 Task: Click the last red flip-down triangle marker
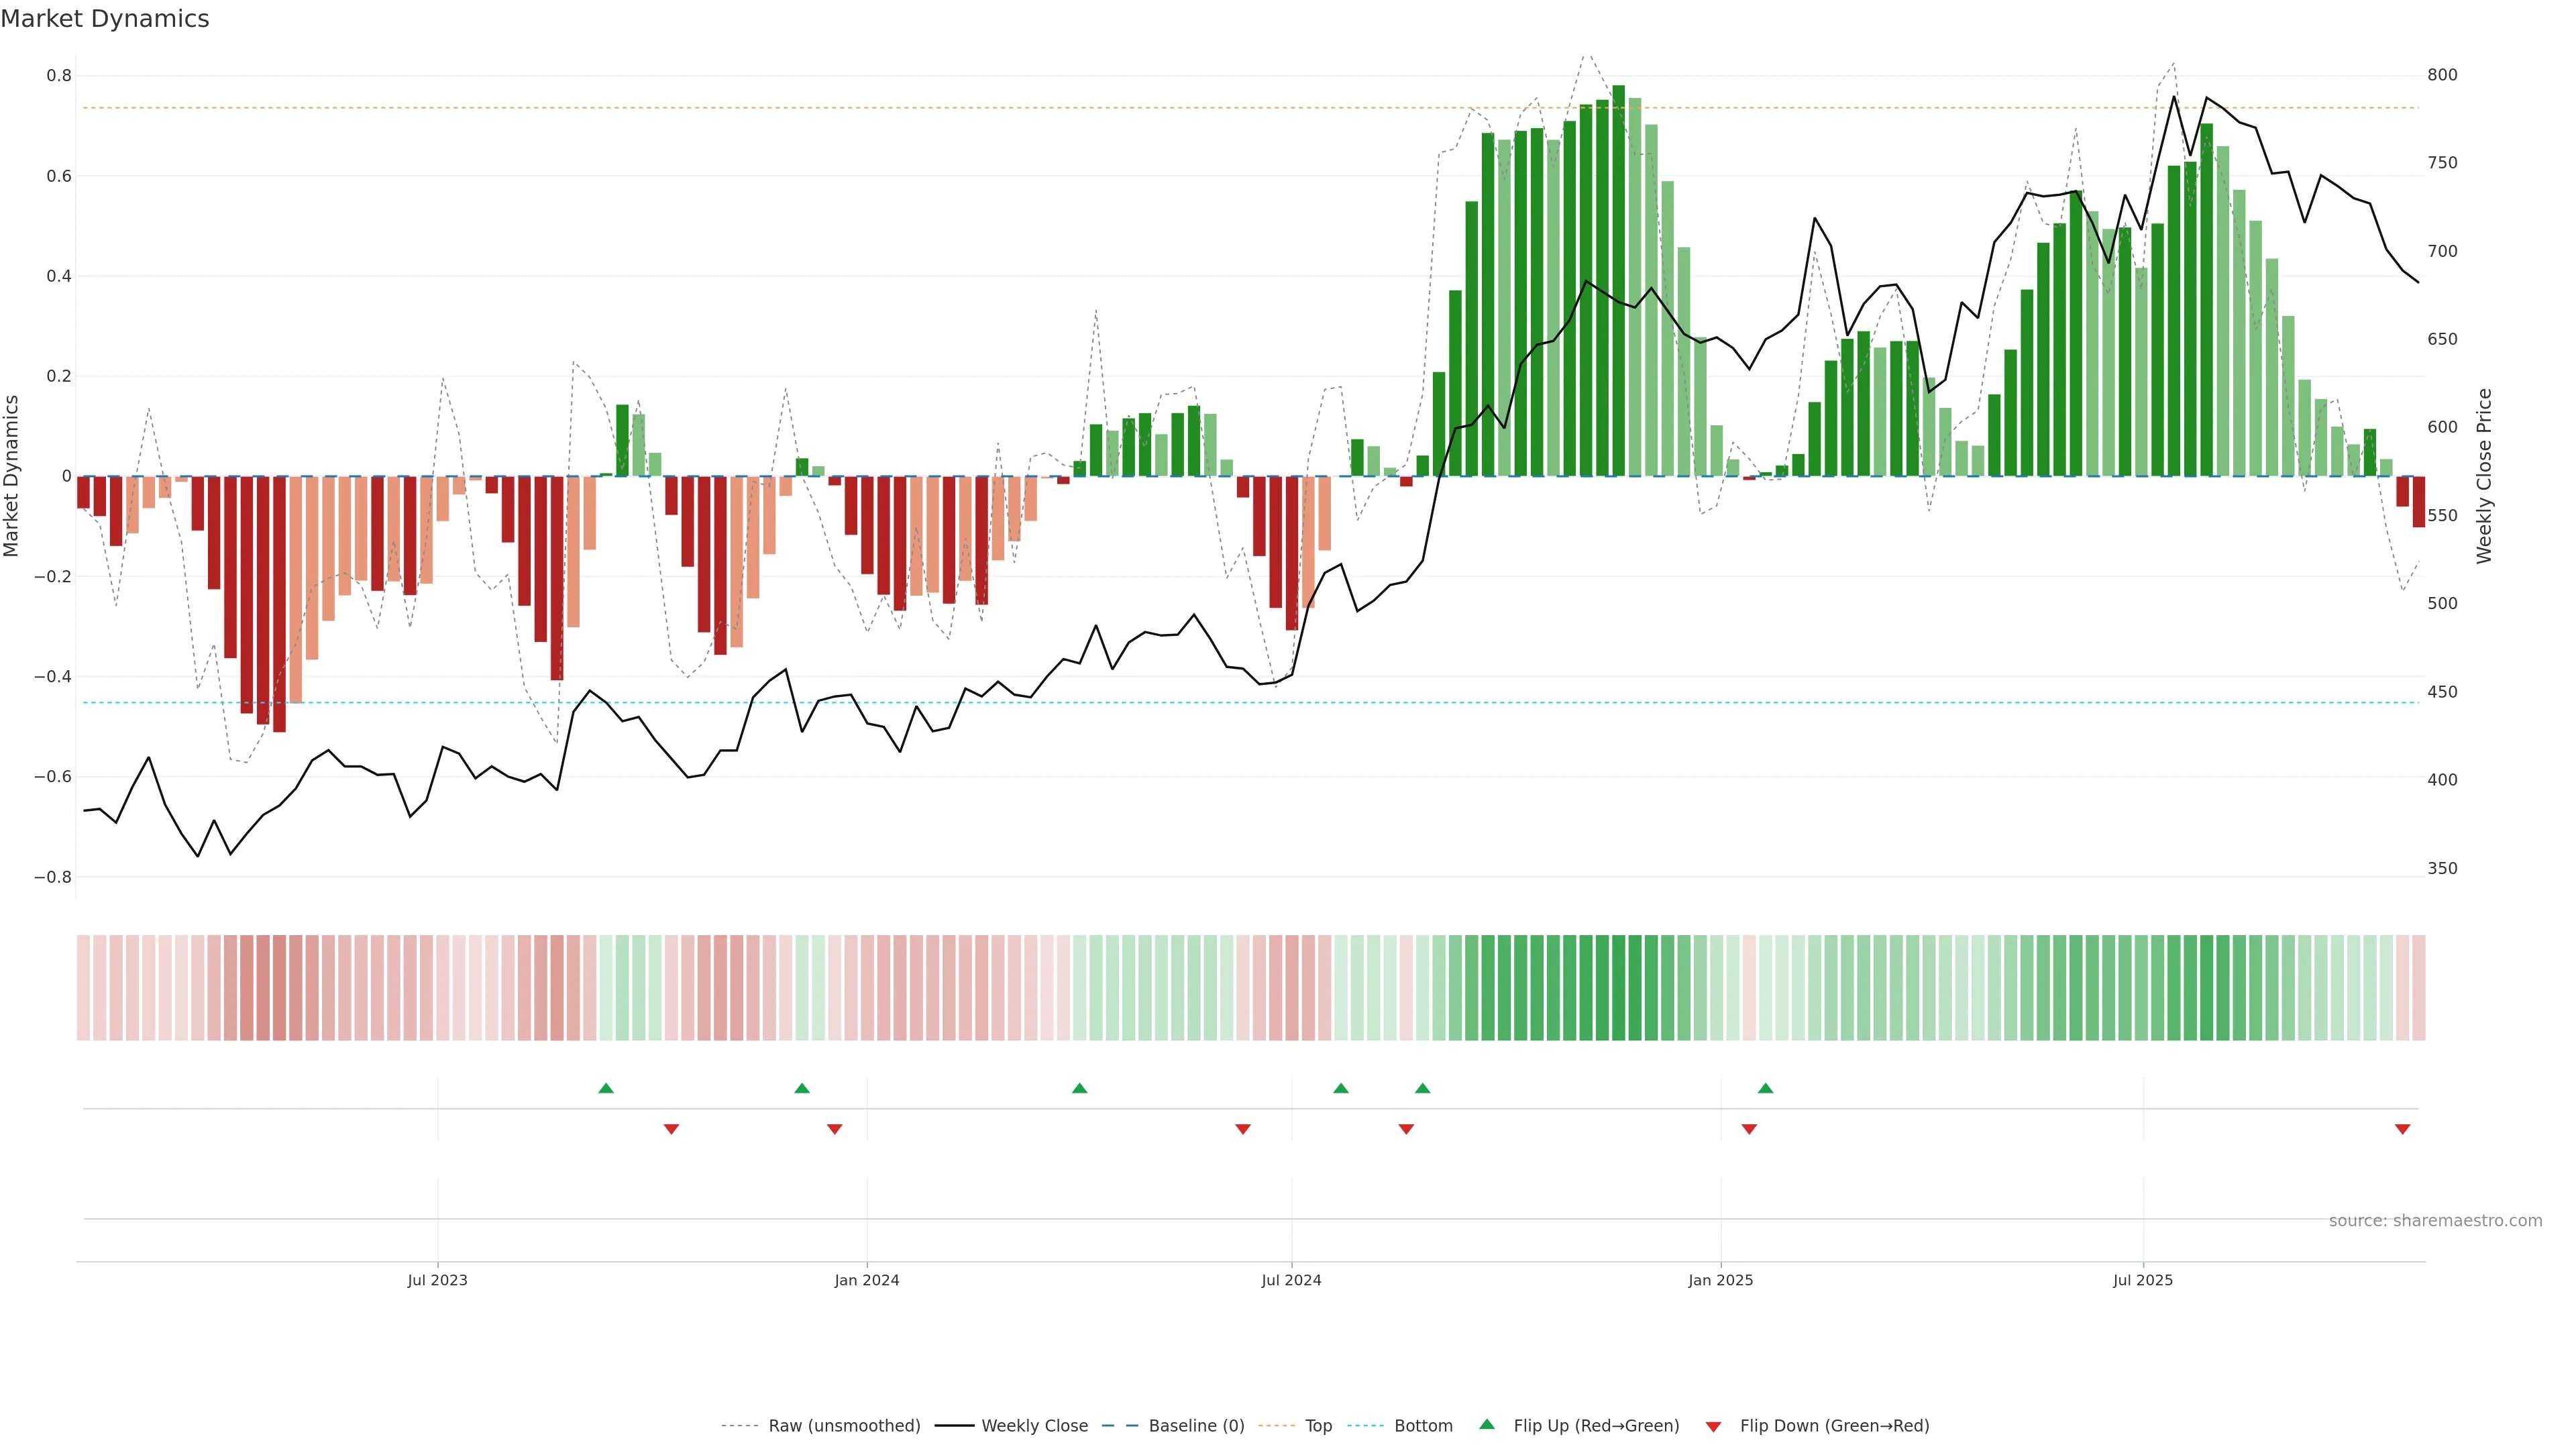2402,1129
